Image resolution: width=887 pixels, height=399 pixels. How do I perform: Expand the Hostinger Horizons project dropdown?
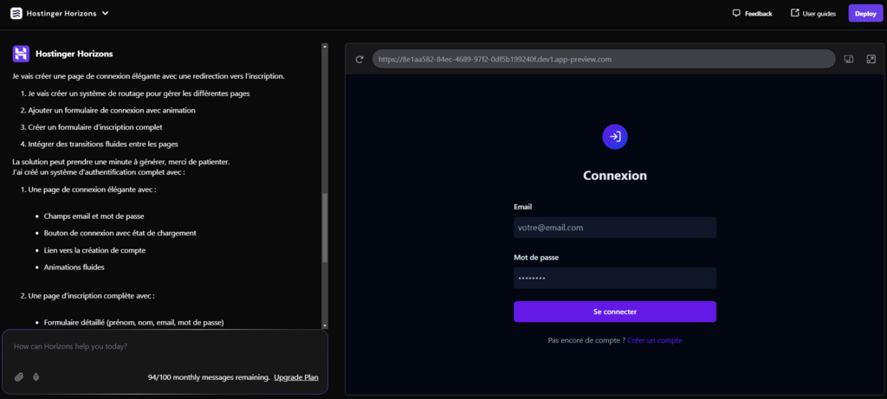pos(105,14)
